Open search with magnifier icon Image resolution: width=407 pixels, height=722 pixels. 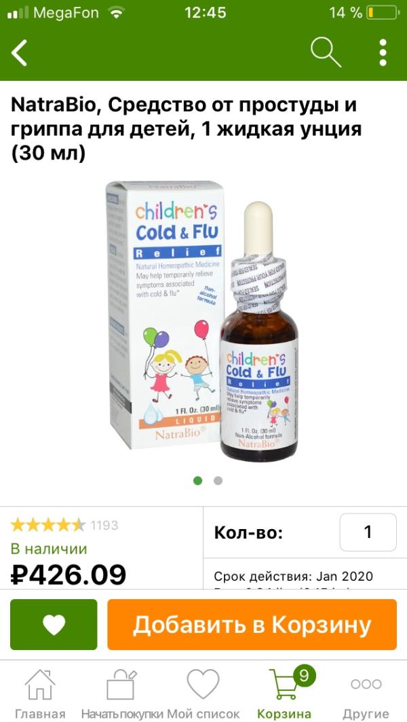pyautogui.click(x=326, y=52)
